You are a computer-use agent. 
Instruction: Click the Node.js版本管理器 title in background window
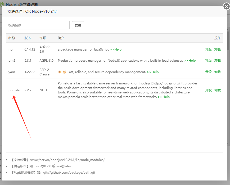[x=22, y=4]
